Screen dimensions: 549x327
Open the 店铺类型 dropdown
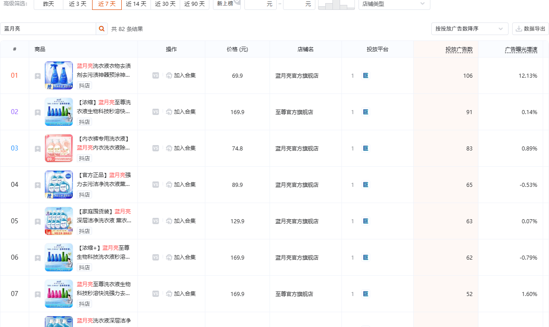[x=394, y=4]
